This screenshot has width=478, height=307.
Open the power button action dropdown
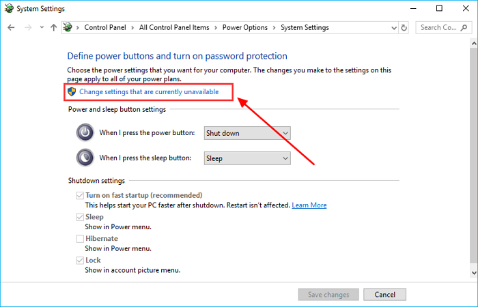click(247, 133)
